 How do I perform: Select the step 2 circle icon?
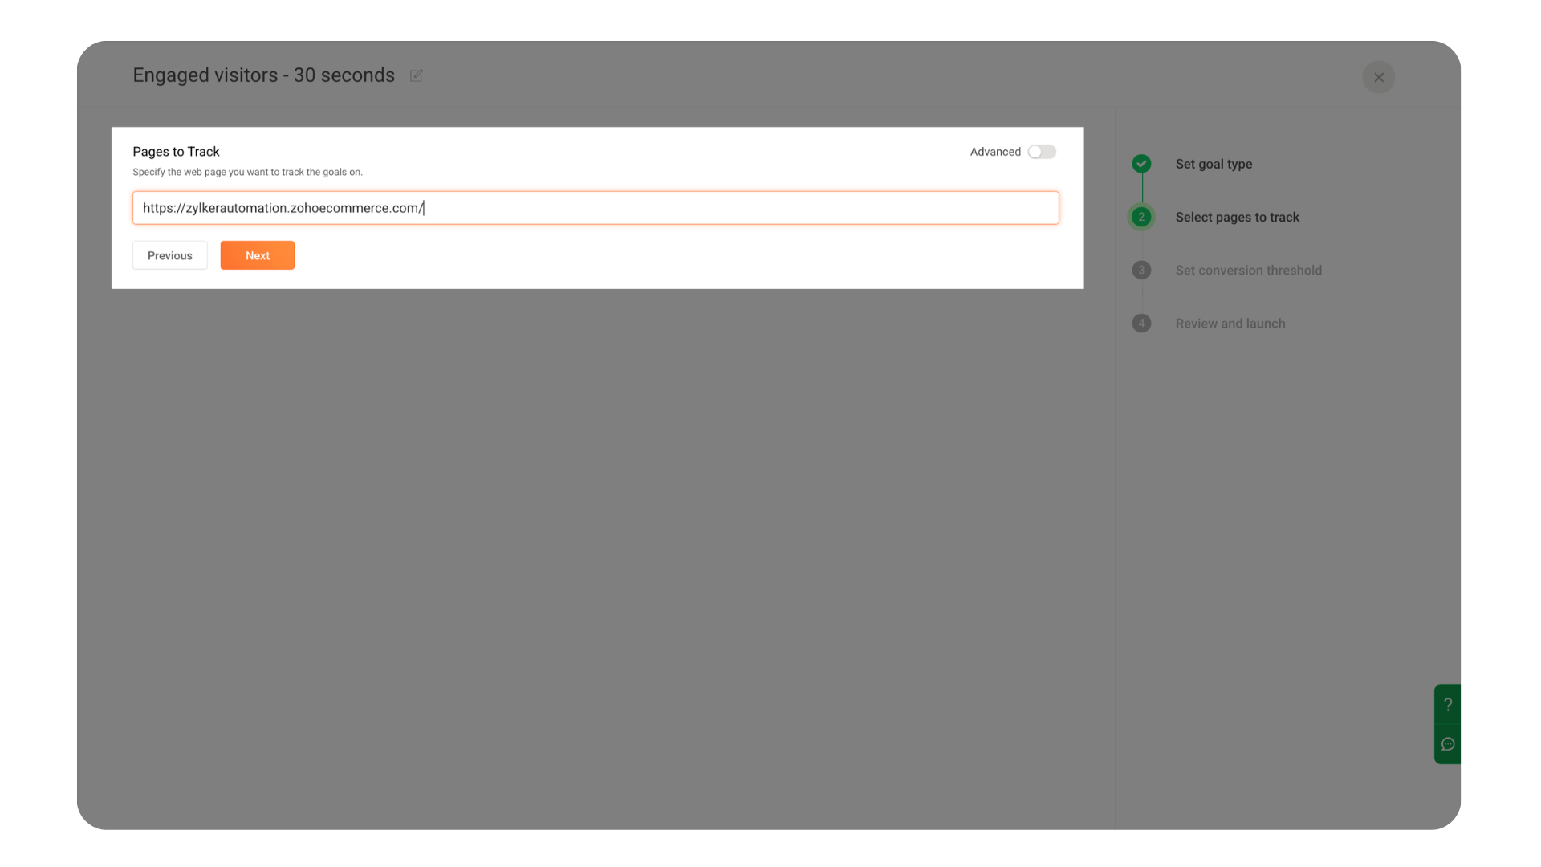(1141, 217)
